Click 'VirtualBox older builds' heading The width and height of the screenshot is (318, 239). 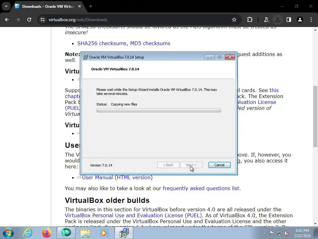(107, 200)
